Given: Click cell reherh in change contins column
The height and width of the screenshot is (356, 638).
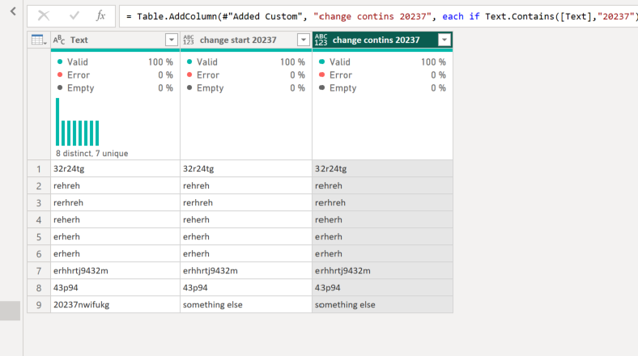Looking at the screenshot, I should (x=382, y=219).
